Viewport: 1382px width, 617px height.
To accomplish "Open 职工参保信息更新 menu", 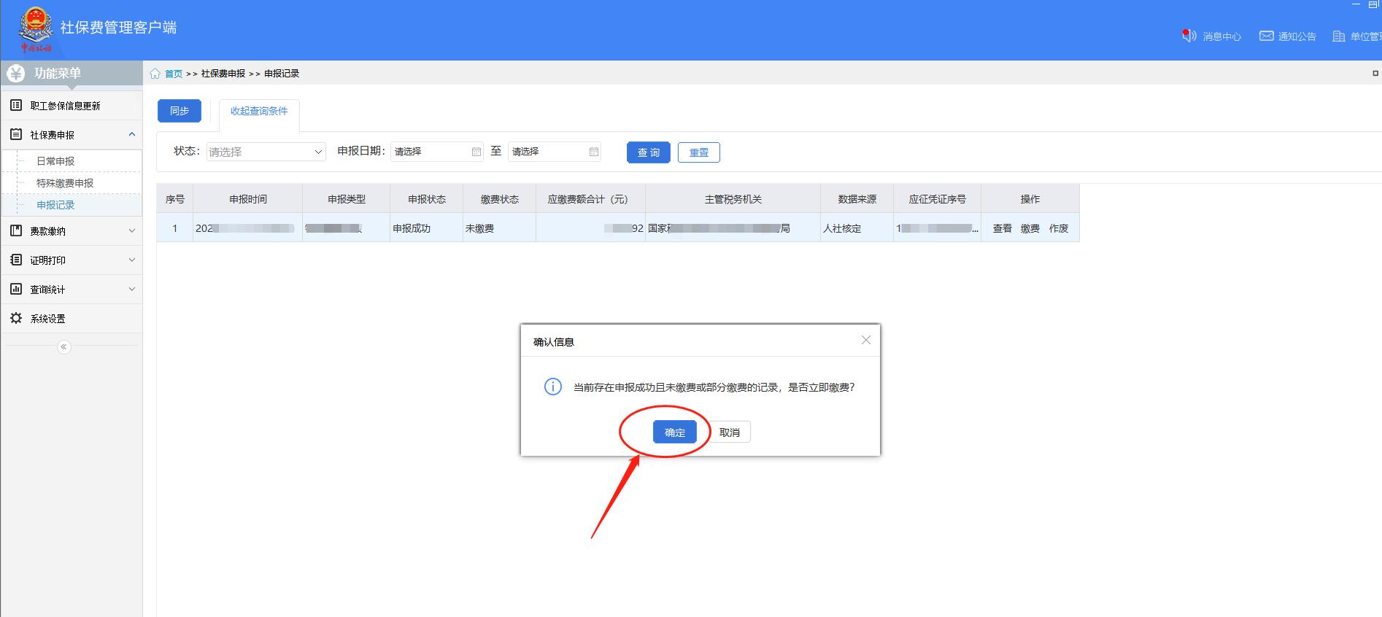I will point(72,106).
